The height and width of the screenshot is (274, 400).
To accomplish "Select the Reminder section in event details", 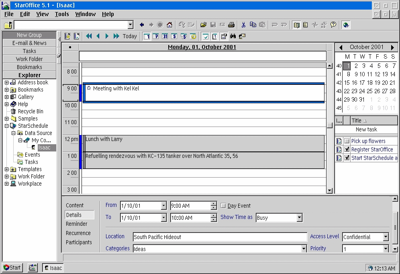I will (77, 224).
